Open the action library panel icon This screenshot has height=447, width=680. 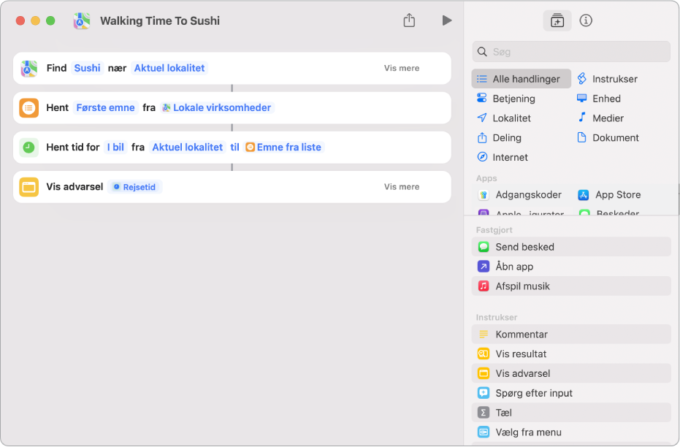[x=557, y=20]
